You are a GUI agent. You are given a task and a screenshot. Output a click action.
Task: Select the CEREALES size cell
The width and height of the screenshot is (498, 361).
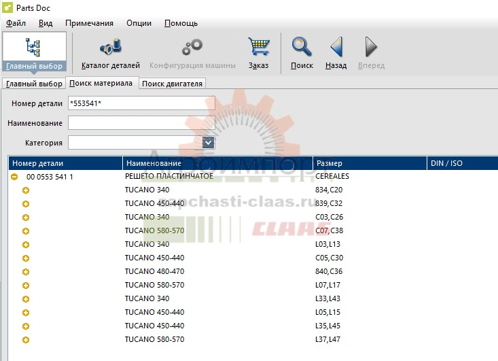click(332, 176)
